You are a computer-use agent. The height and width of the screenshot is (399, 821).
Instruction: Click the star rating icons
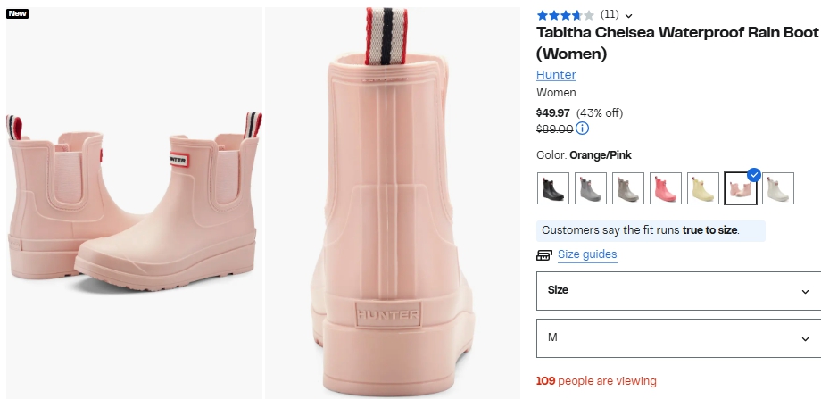tap(565, 15)
